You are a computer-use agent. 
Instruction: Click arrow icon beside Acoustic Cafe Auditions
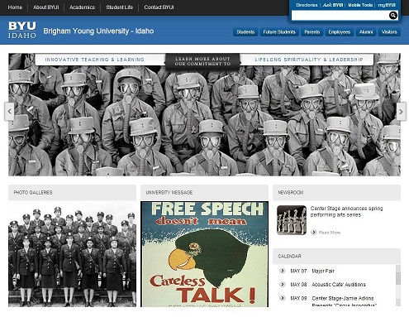283,284
